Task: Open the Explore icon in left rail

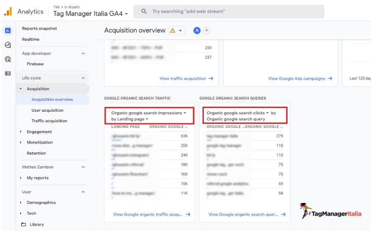Action: [8, 45]
